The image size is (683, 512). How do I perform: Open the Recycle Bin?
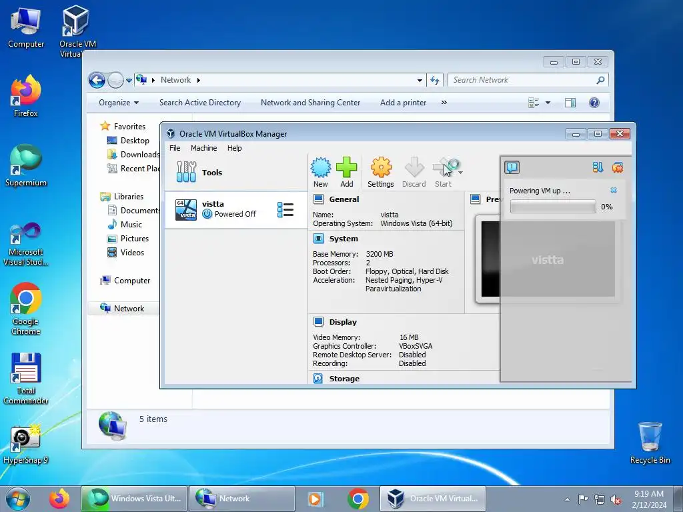[x=650, y=443]
